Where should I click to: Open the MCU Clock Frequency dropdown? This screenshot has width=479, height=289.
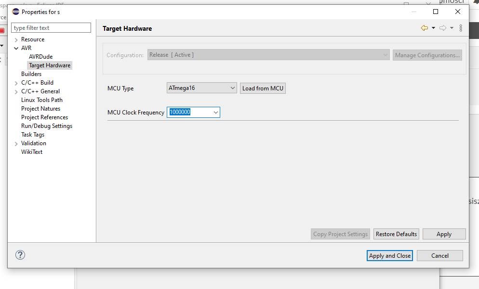(x=215, y=113)
